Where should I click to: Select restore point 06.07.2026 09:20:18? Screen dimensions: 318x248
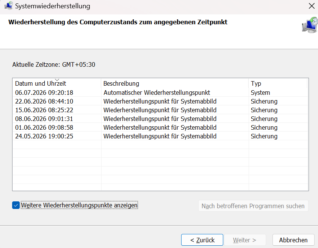click(160, 93)
